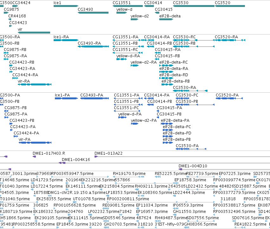Select transcript CG3493-RA

click(x=89, y=43)
